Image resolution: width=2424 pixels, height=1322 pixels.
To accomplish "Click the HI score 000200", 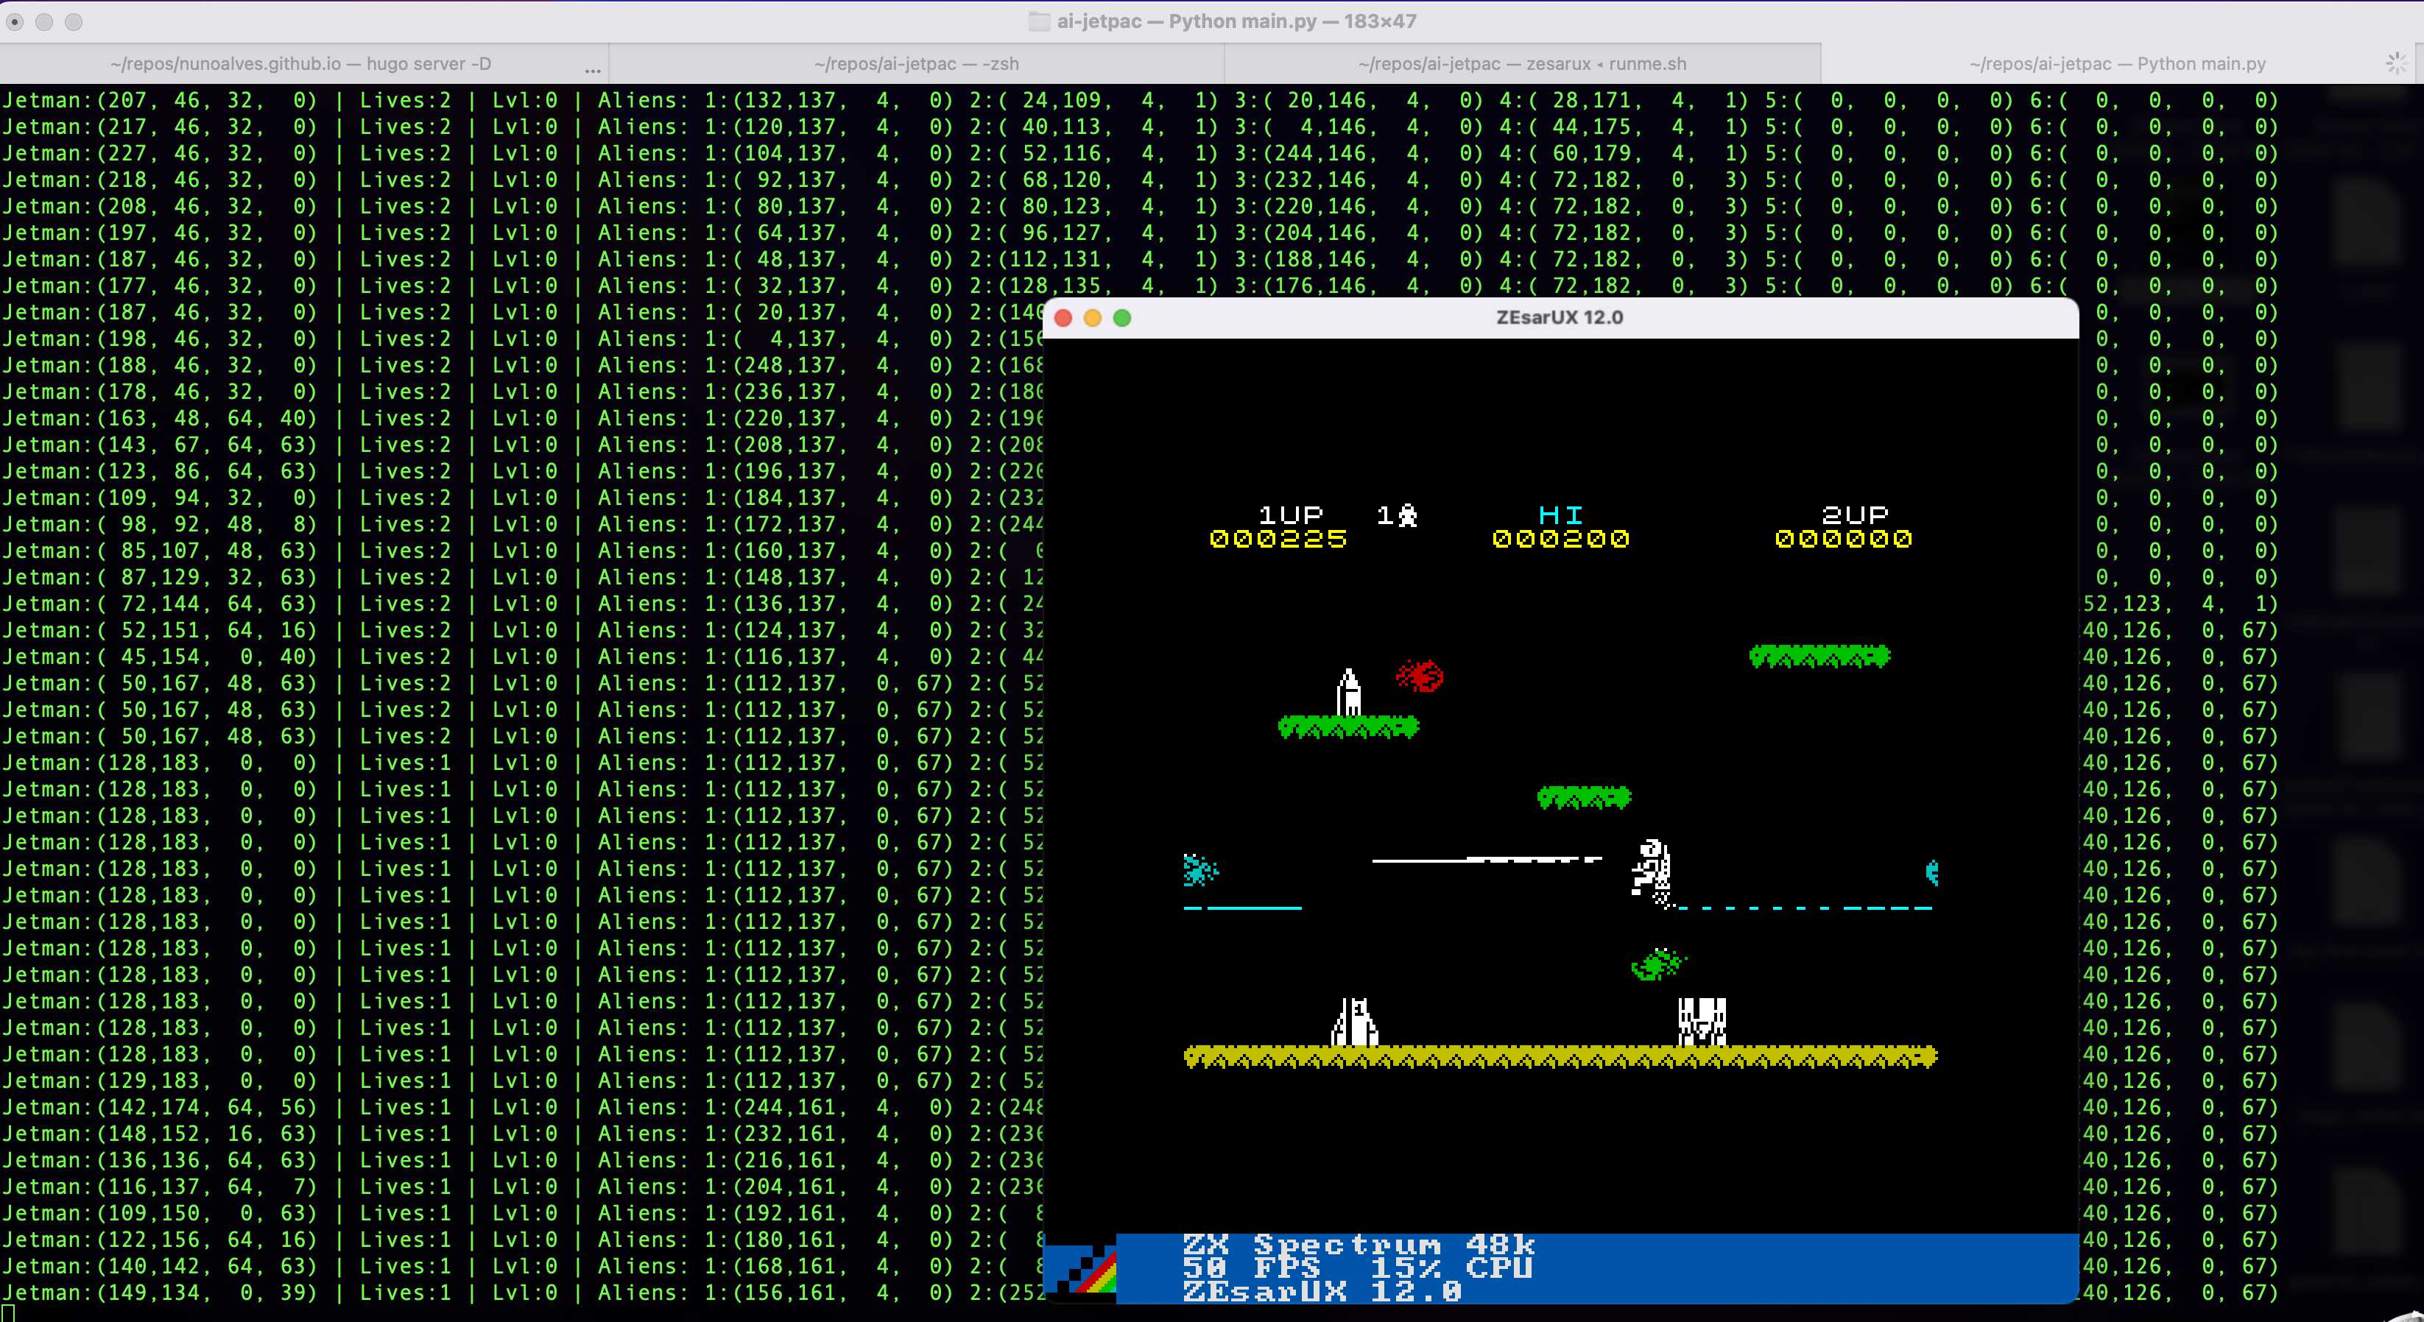I will [x=1560, y=539].
